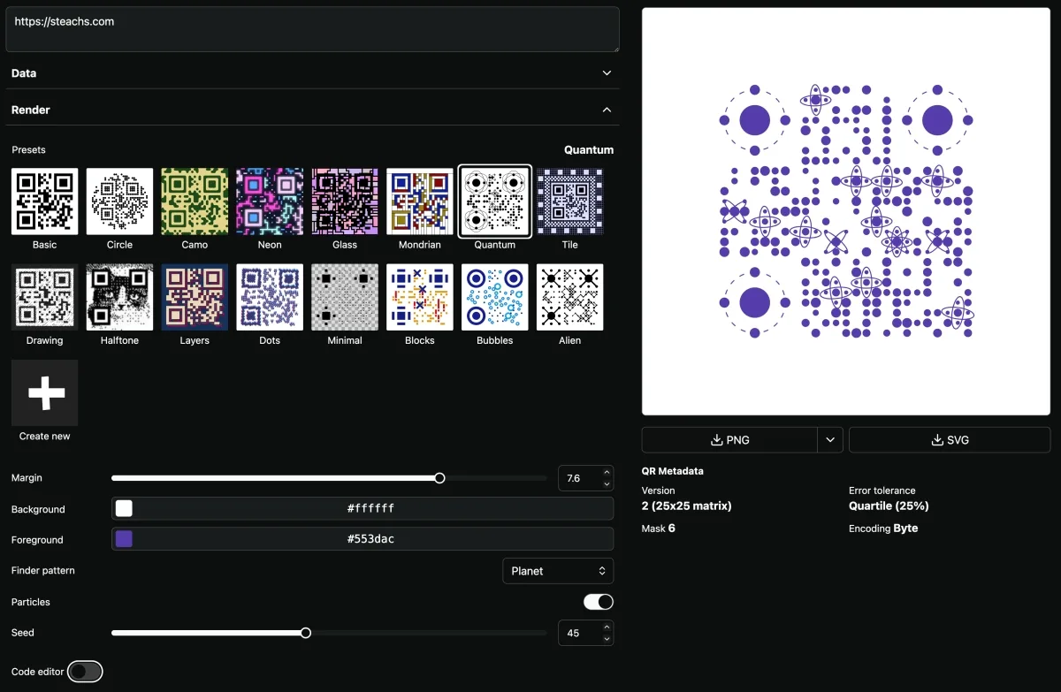Turn off the Particles toggle

(599, 602)
